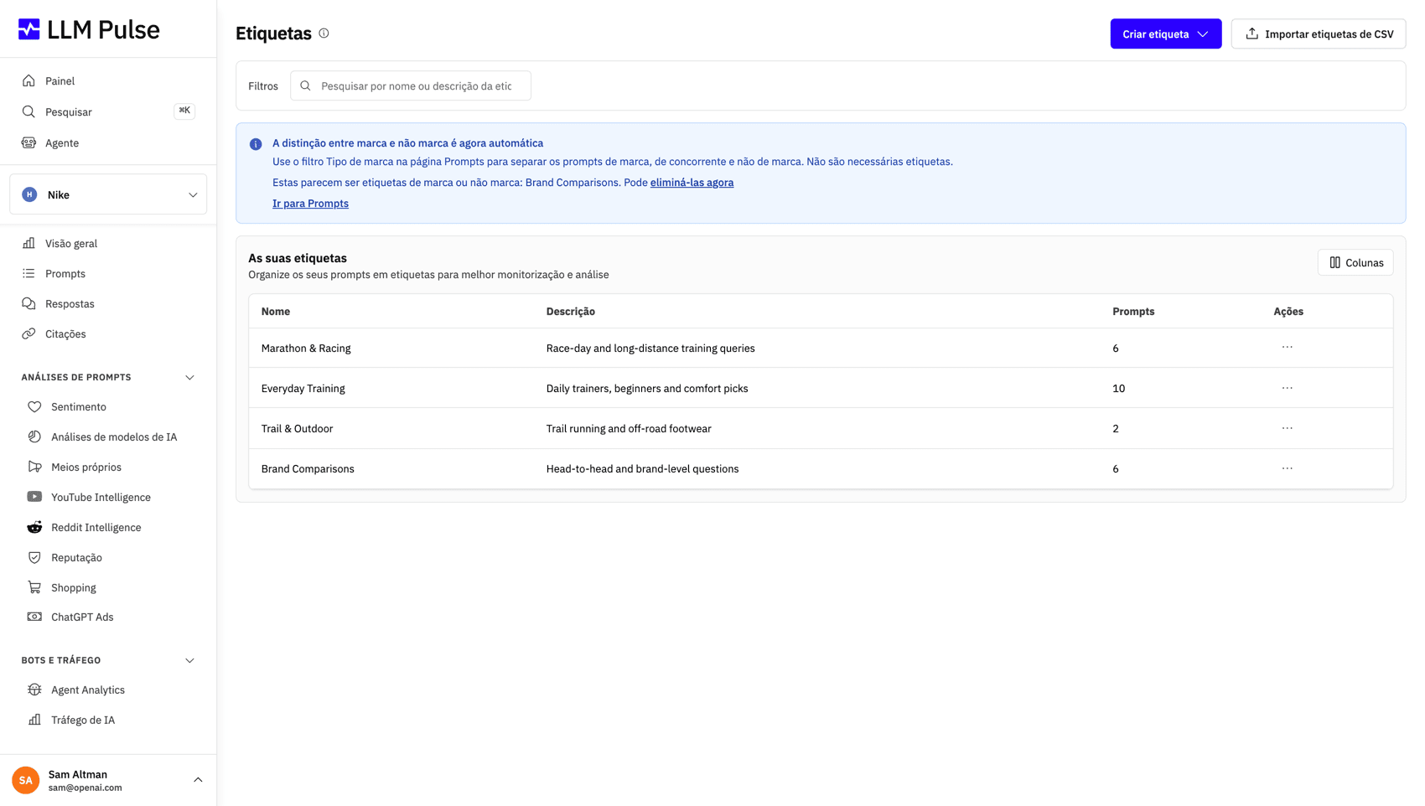The height and width of the screenshot is (806, 1425).
Task: Click the Citações link icon
Action: [x=28, y=333]
